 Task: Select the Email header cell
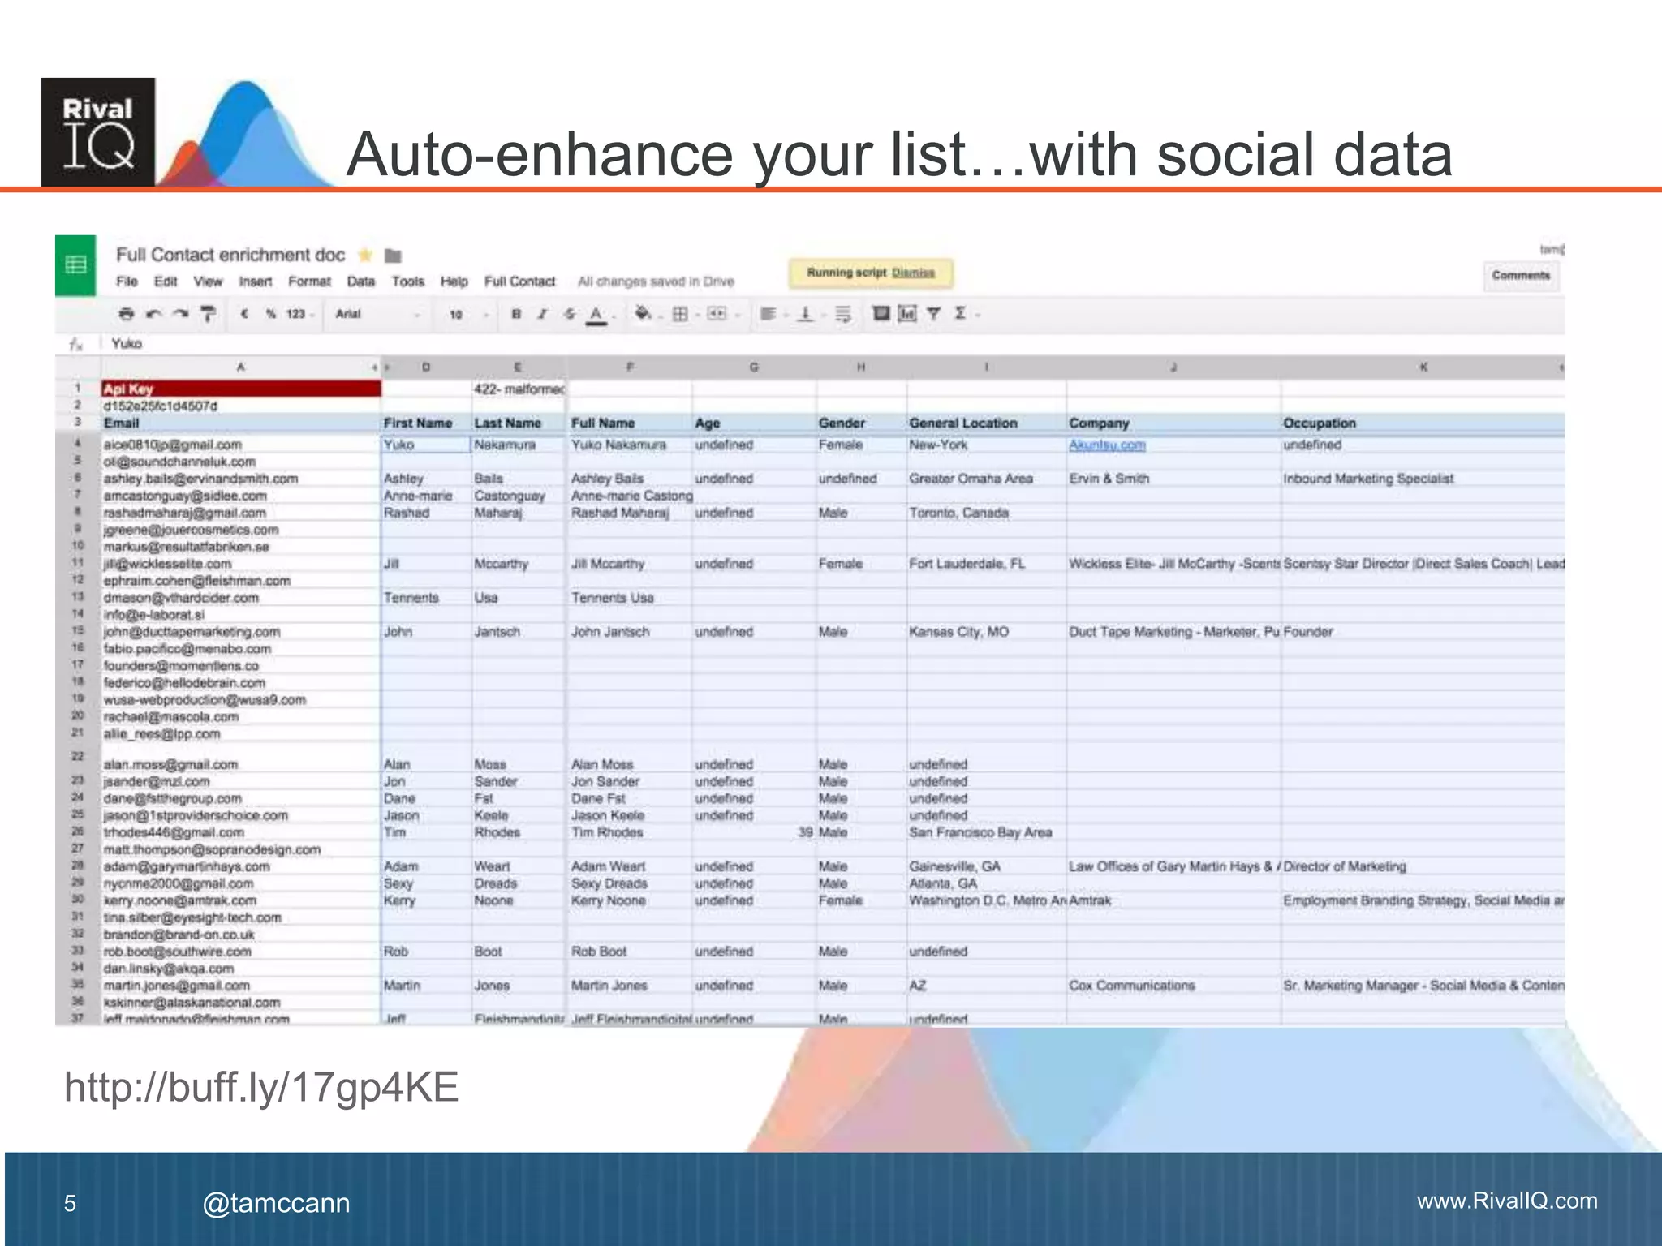[241, 423]
